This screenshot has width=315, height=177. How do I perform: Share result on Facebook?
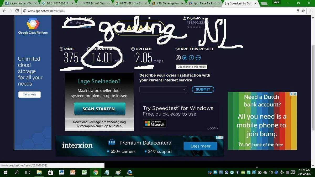click(x=191, y=58)
